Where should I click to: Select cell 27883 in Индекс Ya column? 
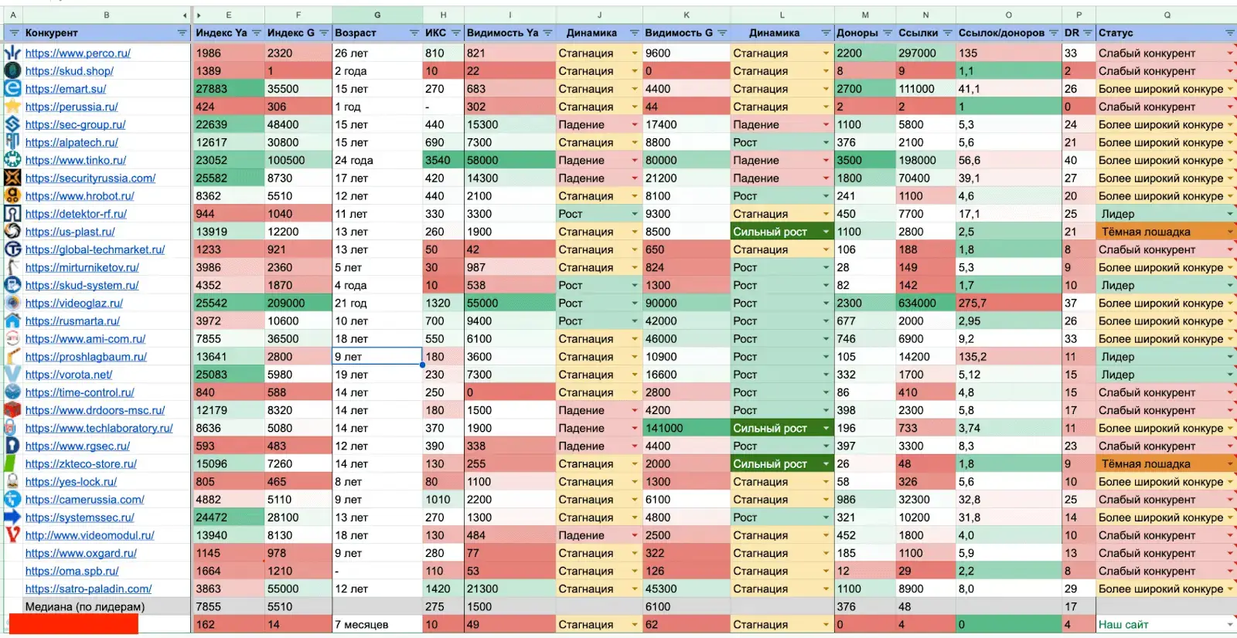point(229,89)
